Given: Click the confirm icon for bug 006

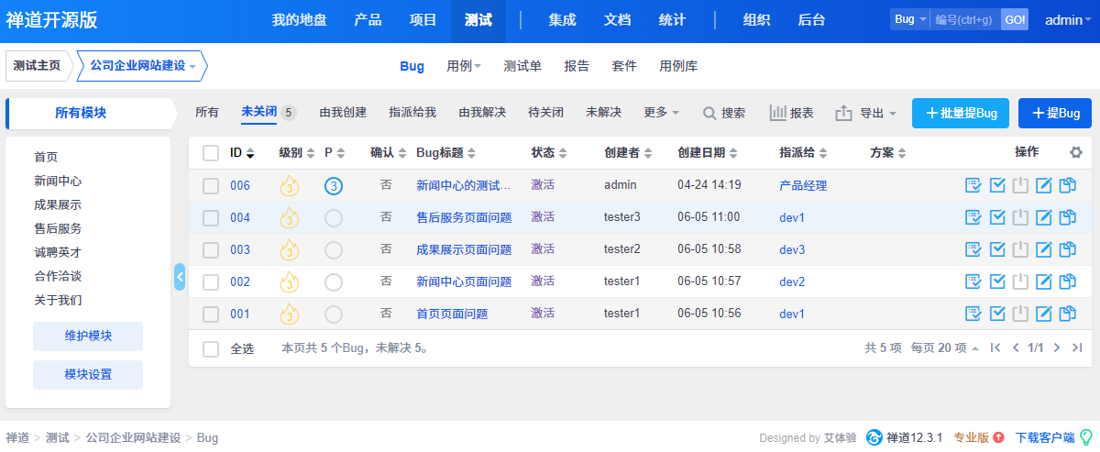Looking at the screenshot, I should (x=973, y=186).
